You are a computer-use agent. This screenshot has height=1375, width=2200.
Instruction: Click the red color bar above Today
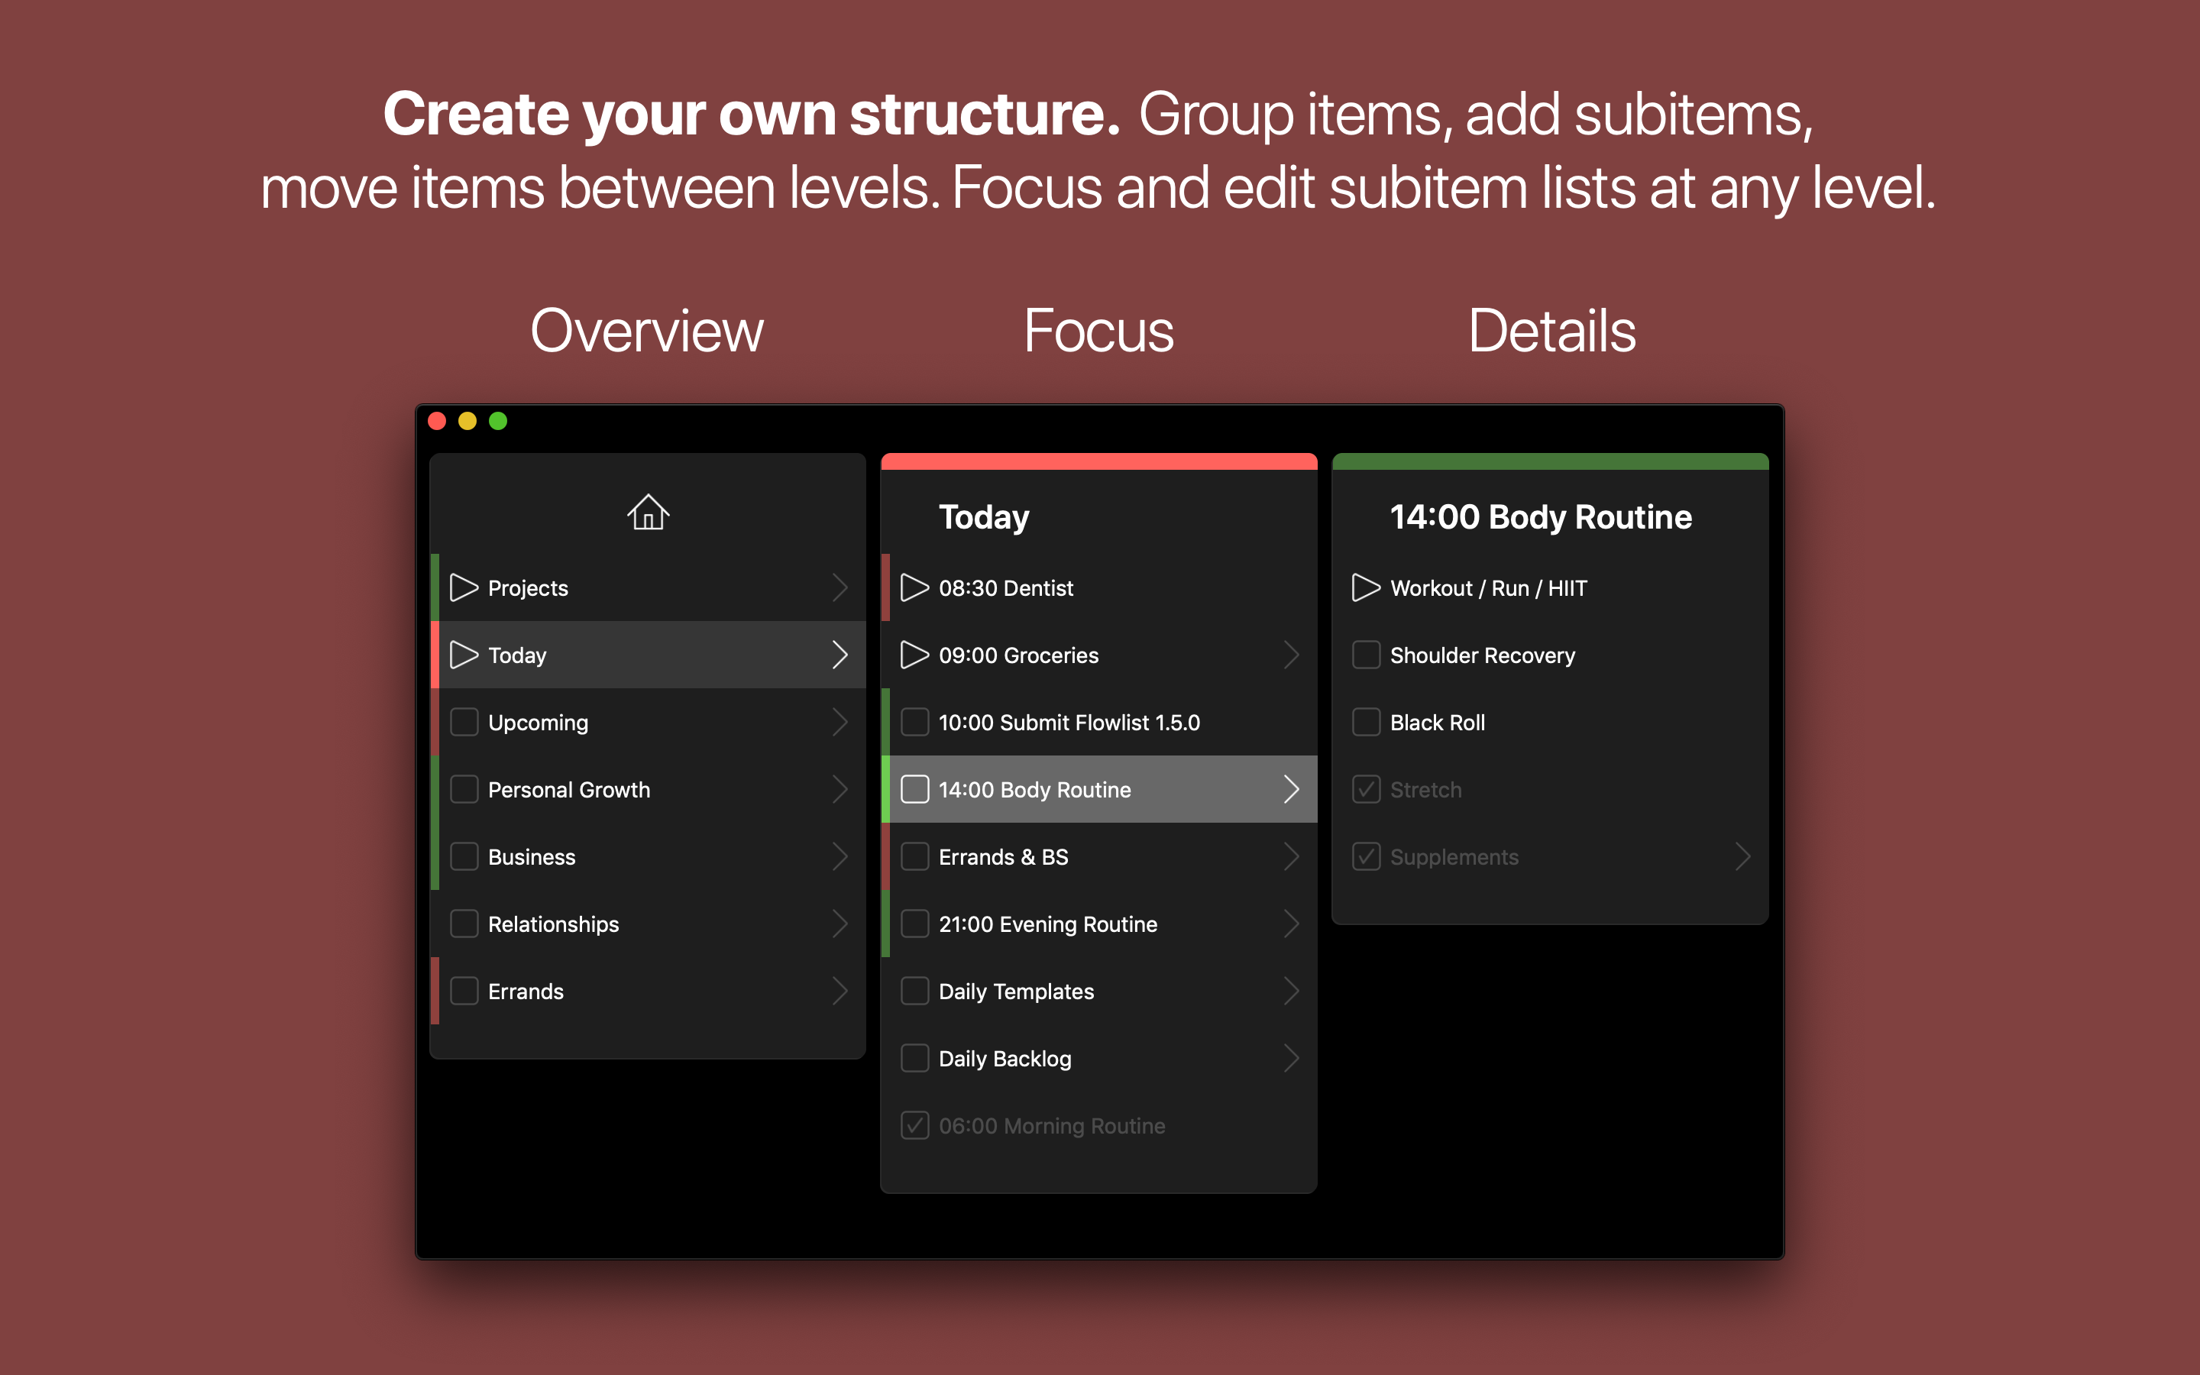click(x=1098, y=462)
